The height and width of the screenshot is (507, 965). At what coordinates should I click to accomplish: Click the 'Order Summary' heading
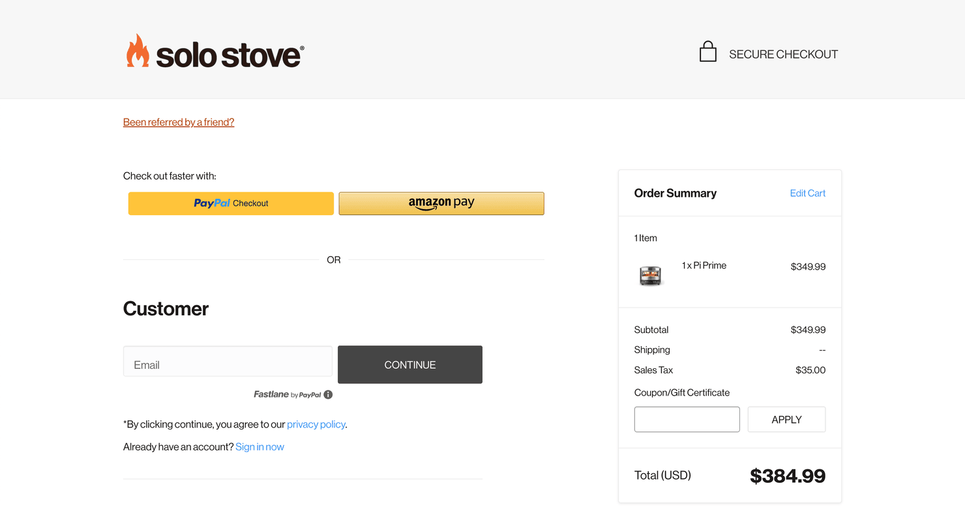(x=675, y=193)
